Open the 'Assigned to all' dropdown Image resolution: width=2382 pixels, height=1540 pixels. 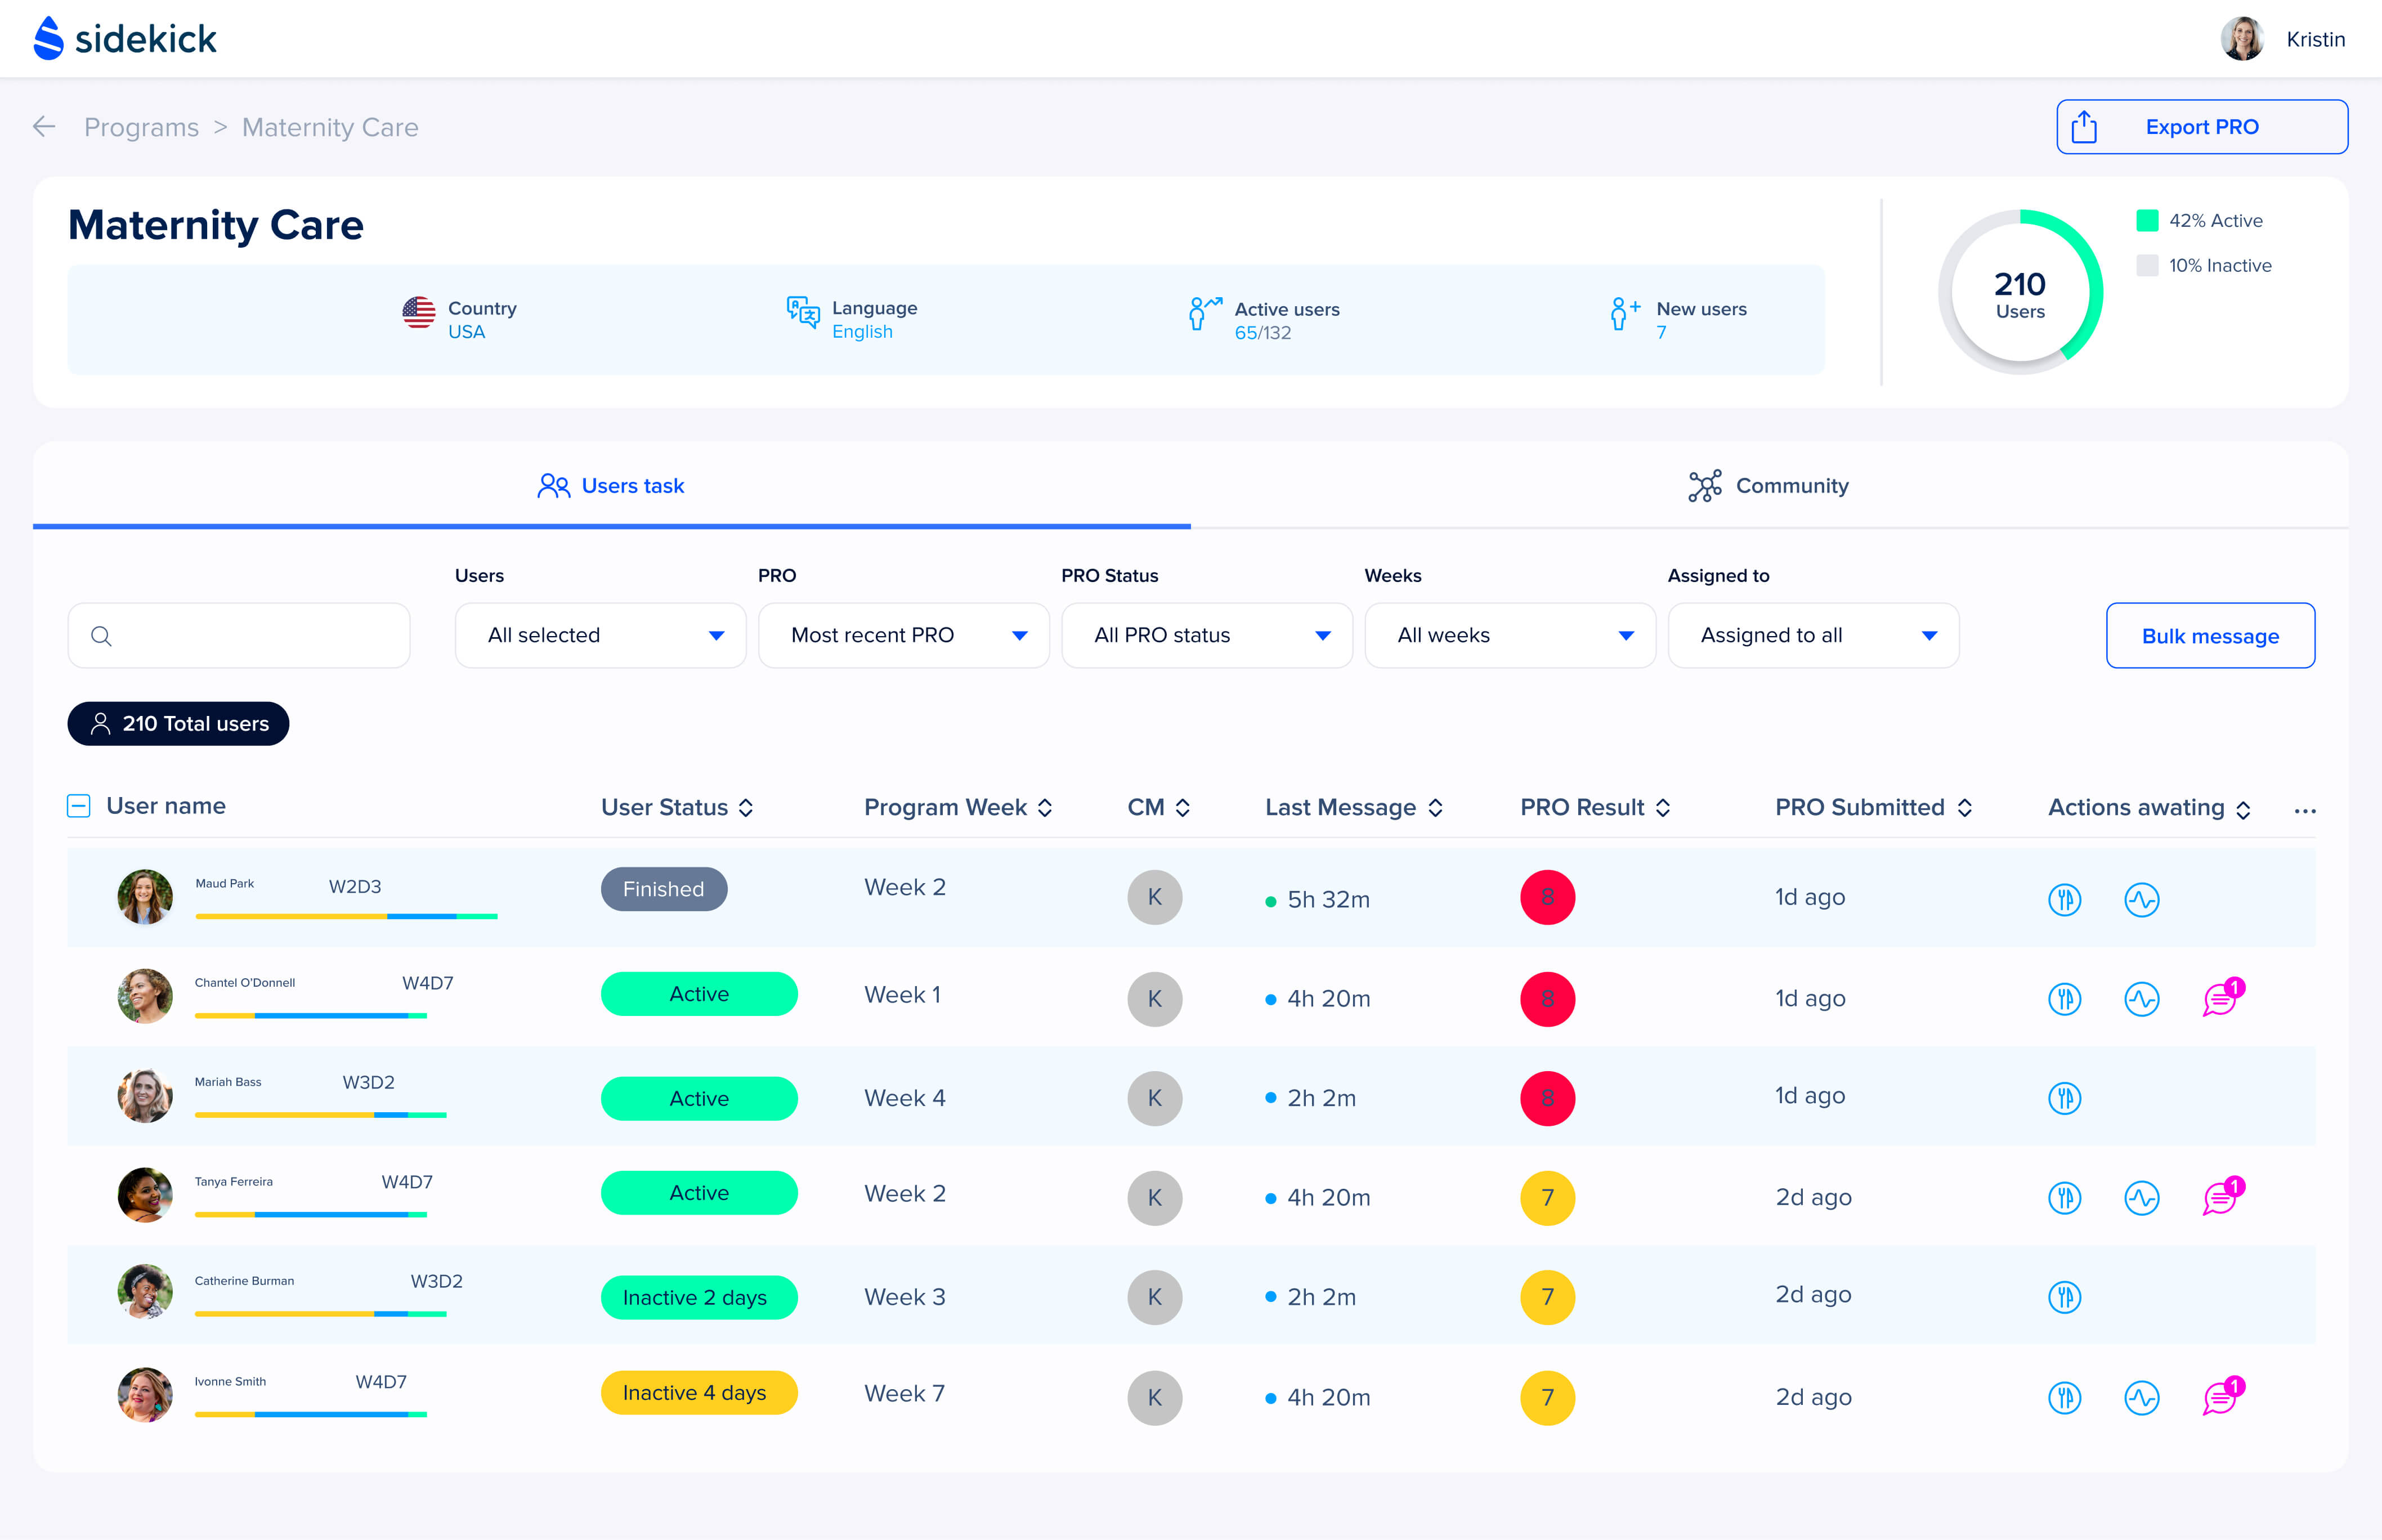coord(1812,635)
